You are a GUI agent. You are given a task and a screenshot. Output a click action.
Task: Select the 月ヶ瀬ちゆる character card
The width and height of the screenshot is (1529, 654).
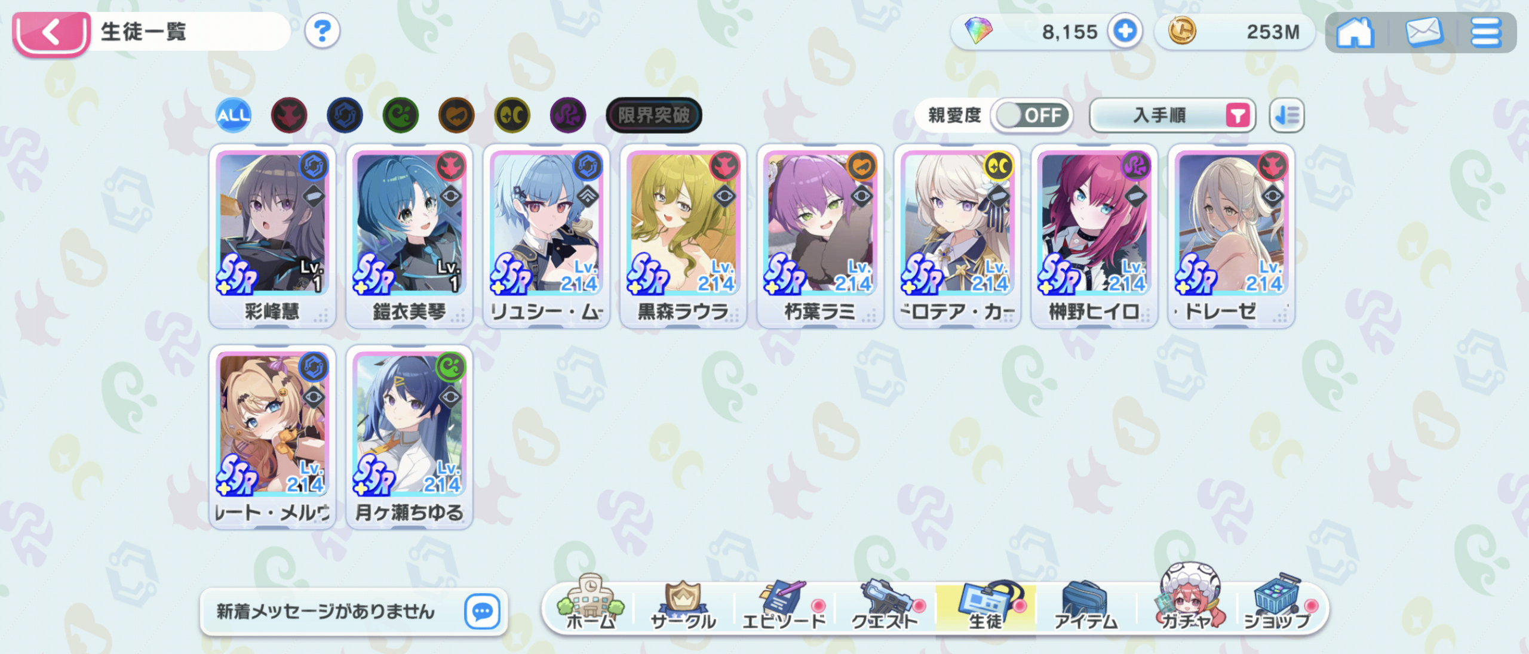(x=410, y=437)
